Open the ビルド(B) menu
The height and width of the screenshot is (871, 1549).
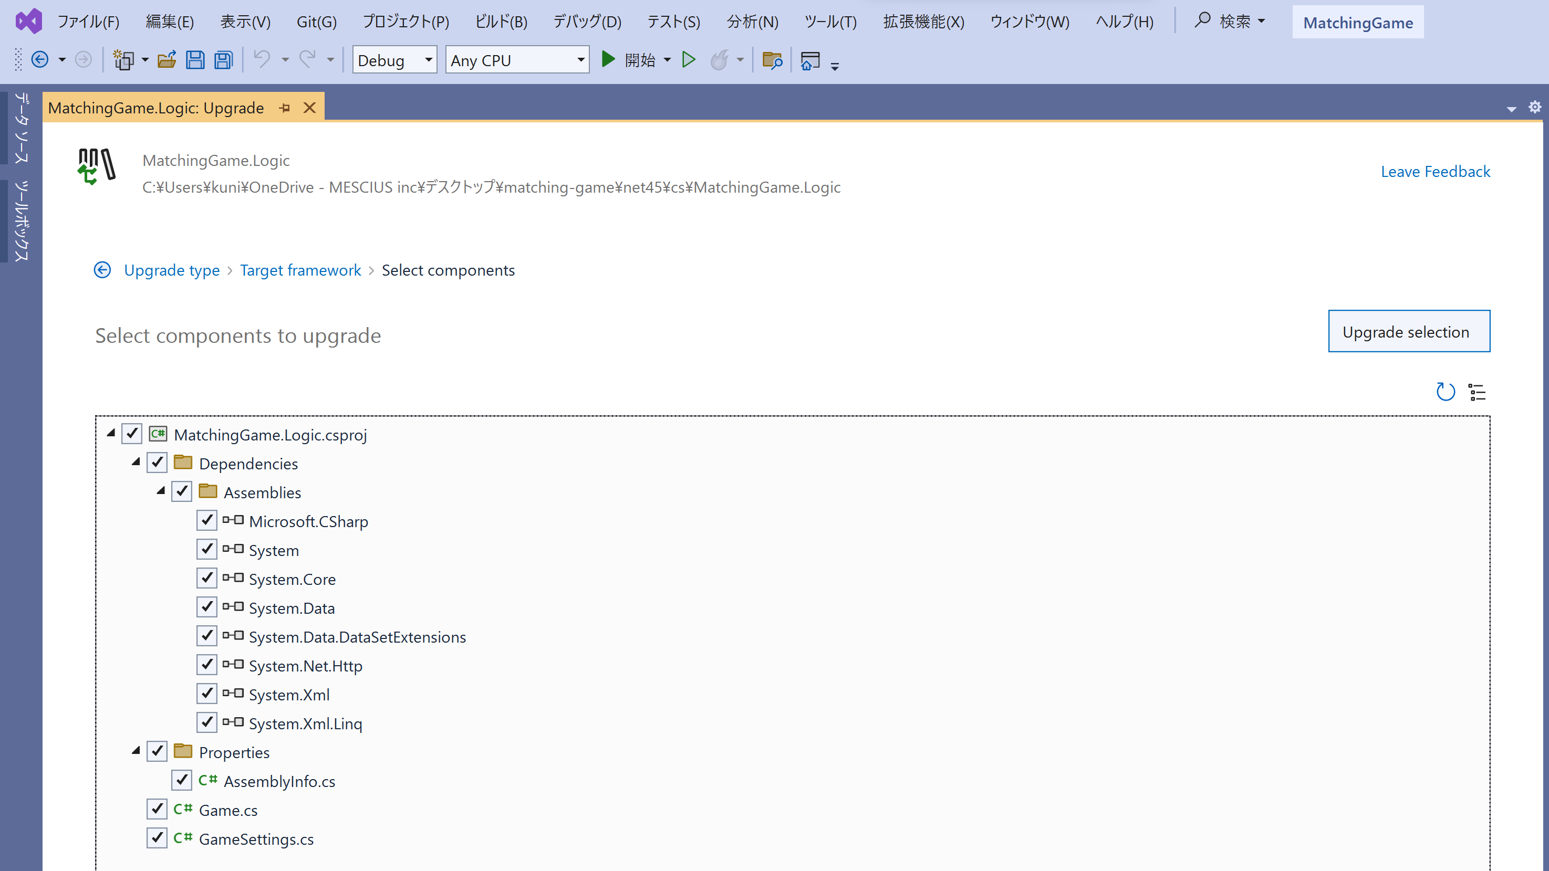502,22
